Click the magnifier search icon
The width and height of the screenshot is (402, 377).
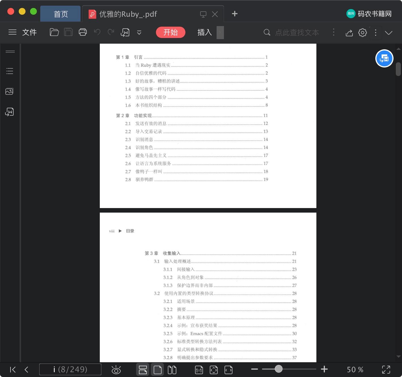[x=267, y=32]
